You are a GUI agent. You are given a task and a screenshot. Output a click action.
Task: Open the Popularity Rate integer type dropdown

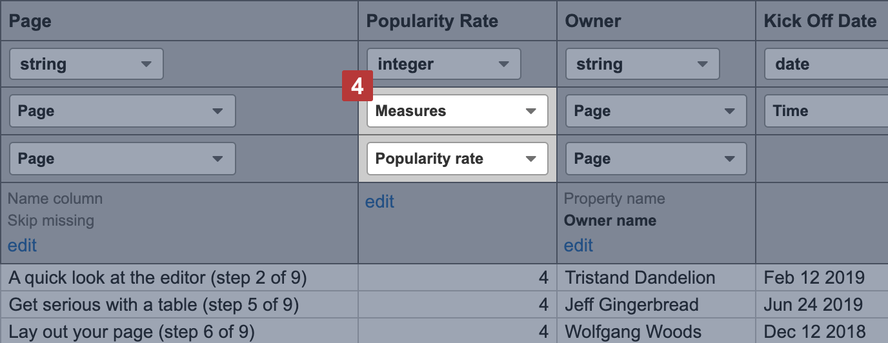pos(443,64)
